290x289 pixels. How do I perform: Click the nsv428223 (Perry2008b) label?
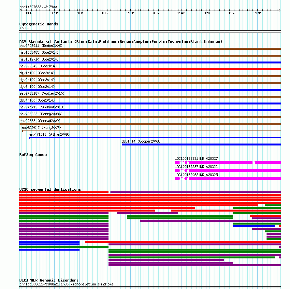pos(41,114)
